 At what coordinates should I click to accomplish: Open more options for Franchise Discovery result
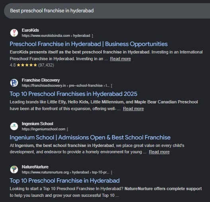click(x=111, y=86)
